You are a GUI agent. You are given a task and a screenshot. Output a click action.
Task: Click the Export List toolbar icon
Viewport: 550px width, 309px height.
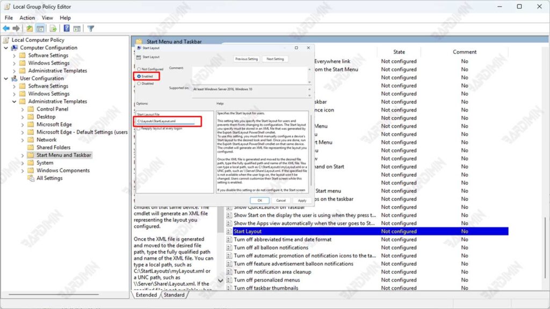click(x=53, y=28)
